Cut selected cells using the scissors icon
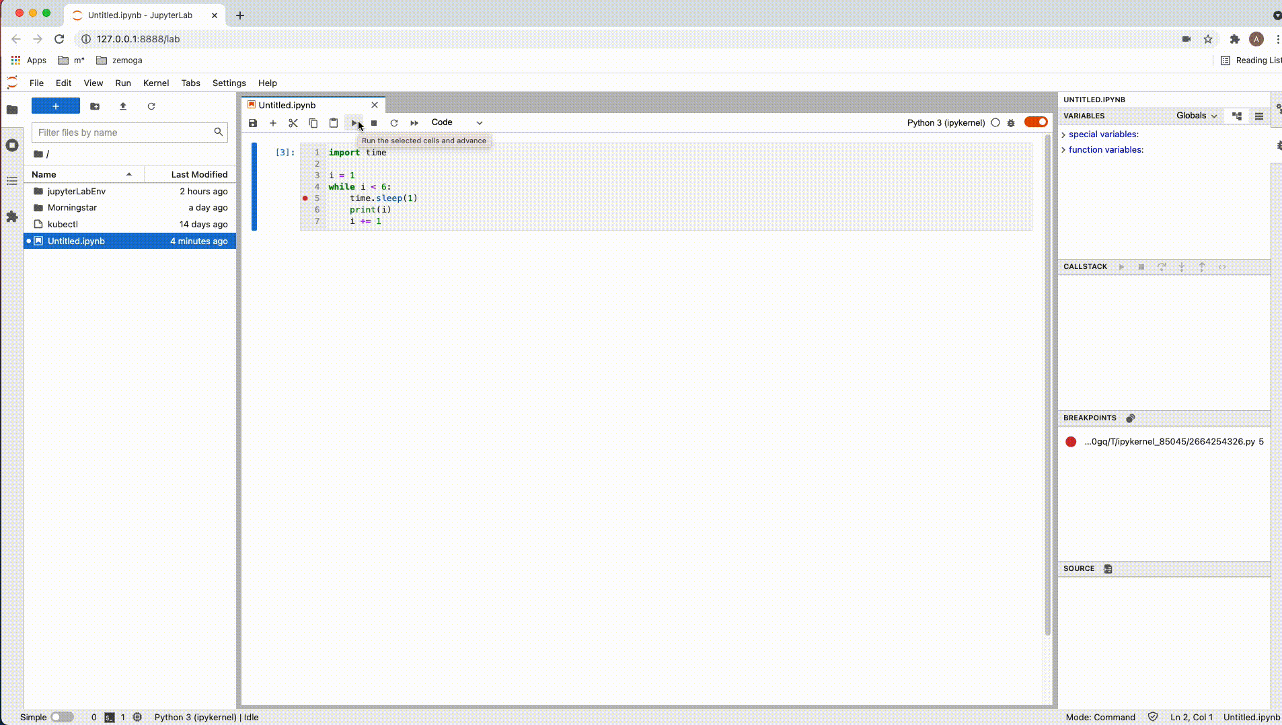1282x725 pixels. tap(293, 123)
